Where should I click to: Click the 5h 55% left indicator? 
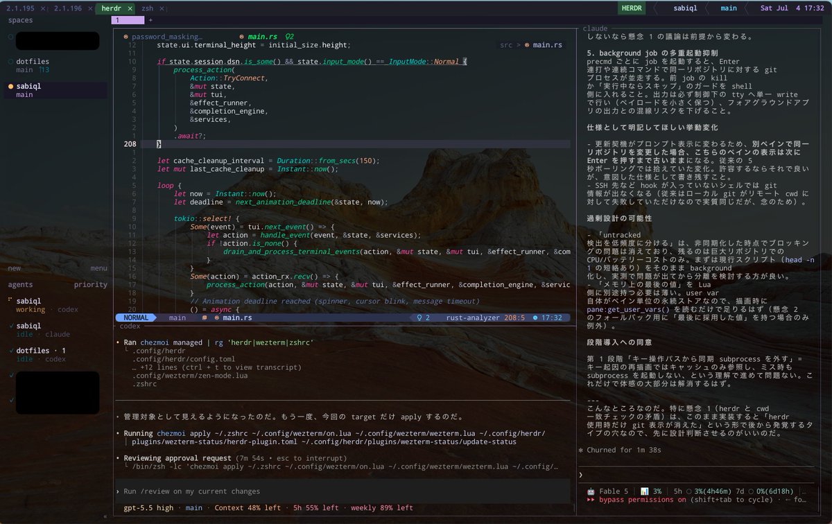pos(315,508)
